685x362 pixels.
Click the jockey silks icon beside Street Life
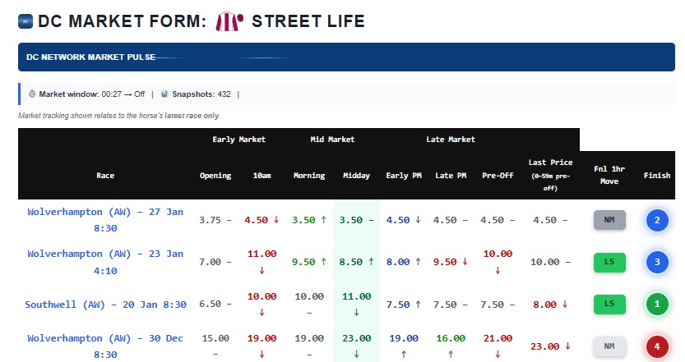pos(228,21)
